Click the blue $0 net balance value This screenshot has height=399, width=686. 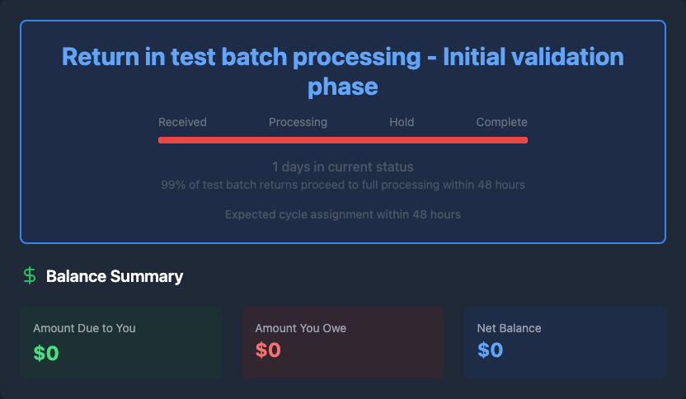point(490,350)
